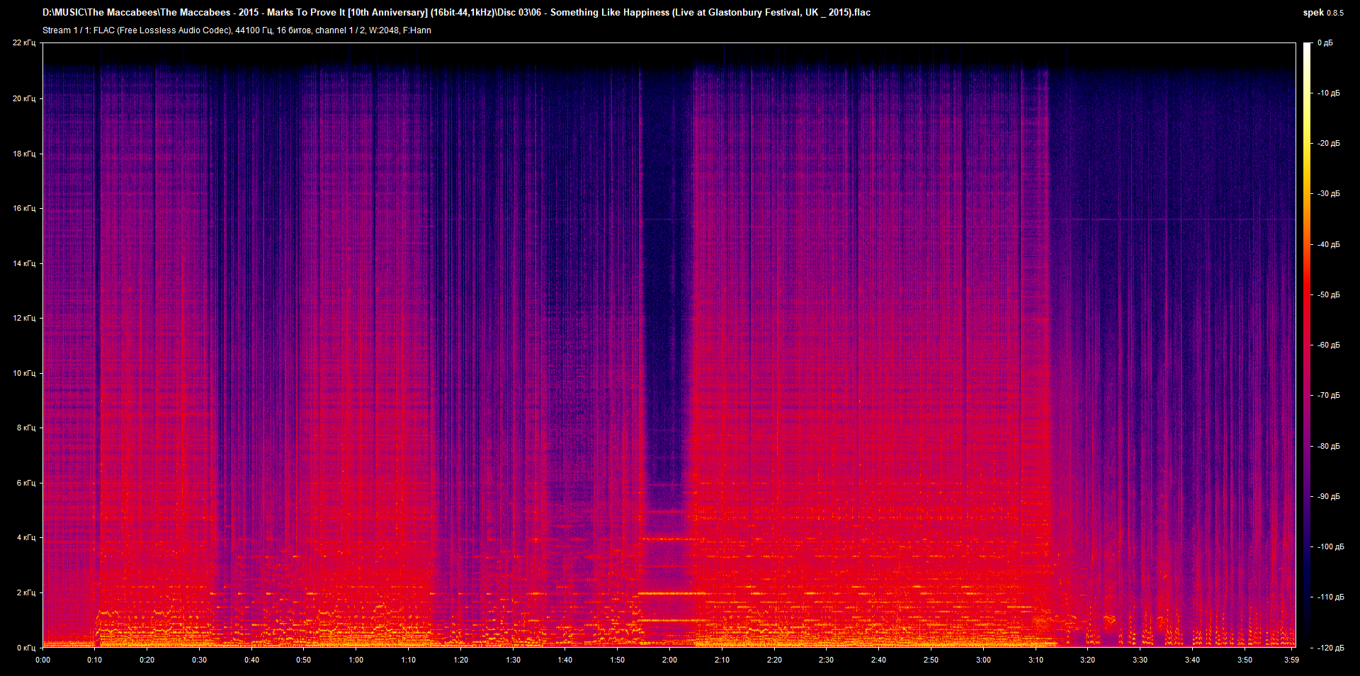Click the 0 дБ level label

click(1325, 43)
